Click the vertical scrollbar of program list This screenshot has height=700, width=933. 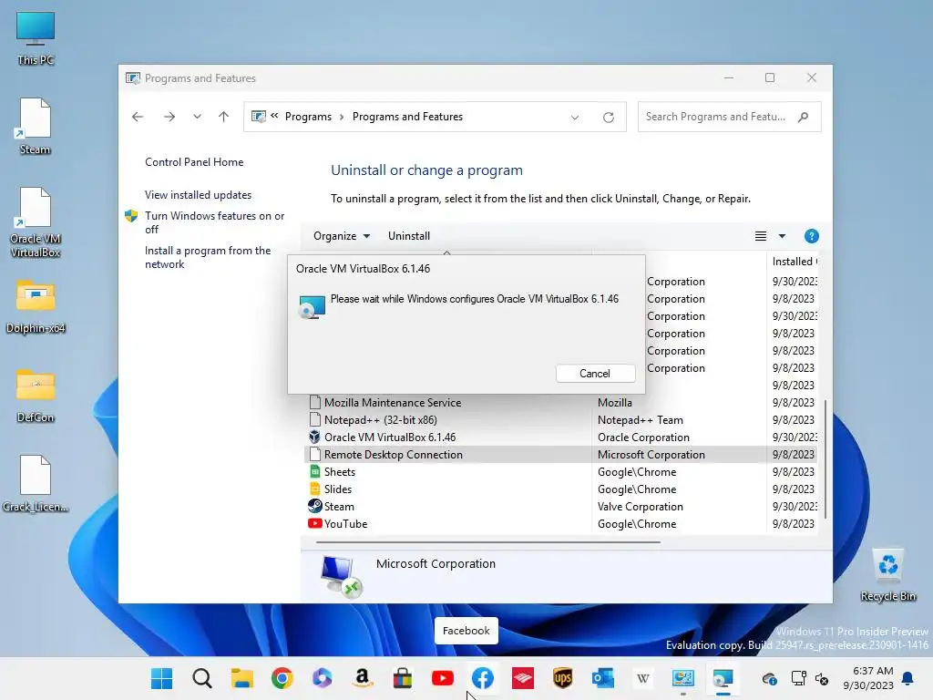pos(825,458)
